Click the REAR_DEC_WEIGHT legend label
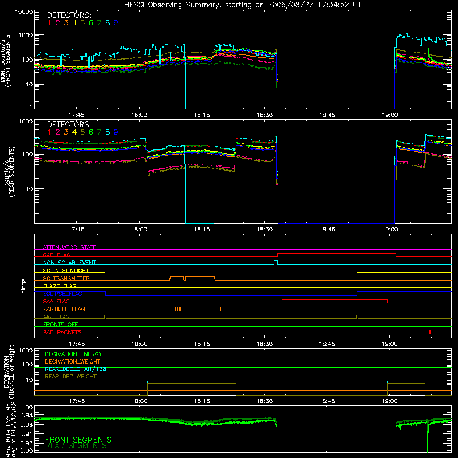Viewport: 458px width, 458px height. [x=70, y=377]
